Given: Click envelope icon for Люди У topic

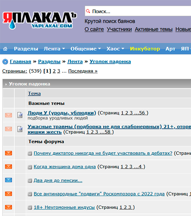Looking at the screenshot, I should (8, 115).
